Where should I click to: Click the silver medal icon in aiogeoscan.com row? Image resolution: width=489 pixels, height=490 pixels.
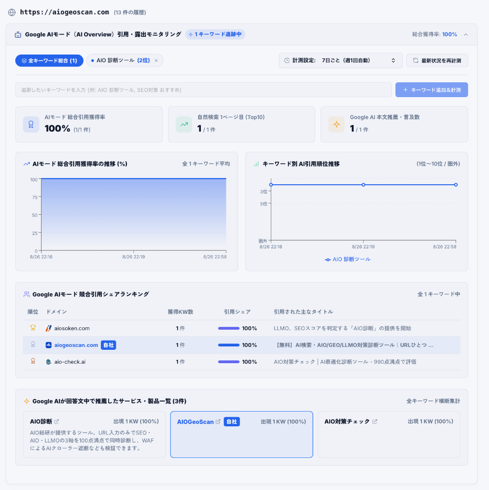point(33,345)
